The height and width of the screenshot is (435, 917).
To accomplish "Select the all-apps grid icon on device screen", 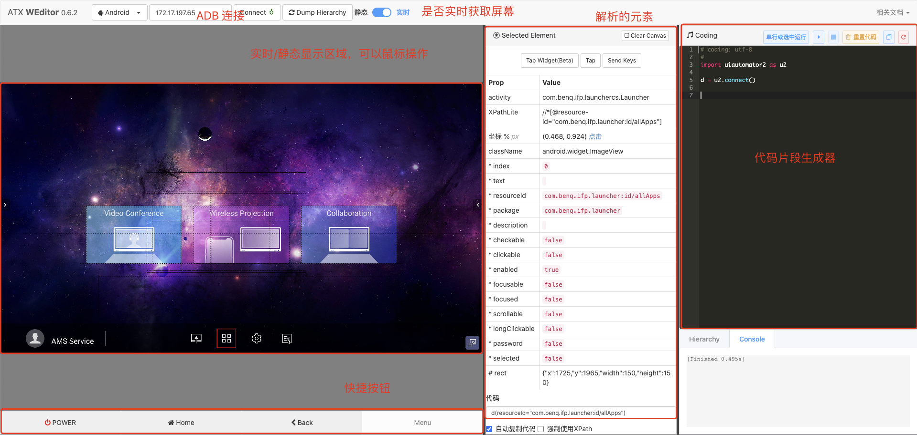I will coord(226,338).
